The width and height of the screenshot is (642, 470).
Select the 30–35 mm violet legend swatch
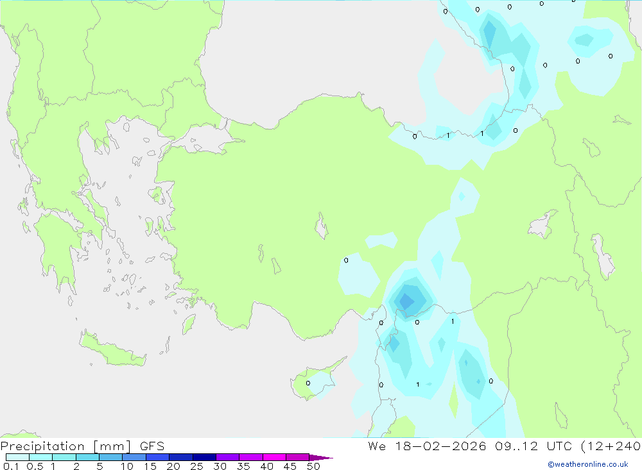pos(227,457)
